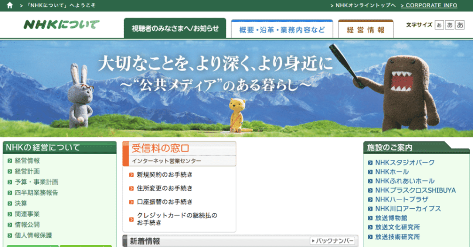Image resolution: width=473 pixels, height=247 pixels.
Task: Click blue arrow icon beside 放送技術研究所
Action: (370, 237)
